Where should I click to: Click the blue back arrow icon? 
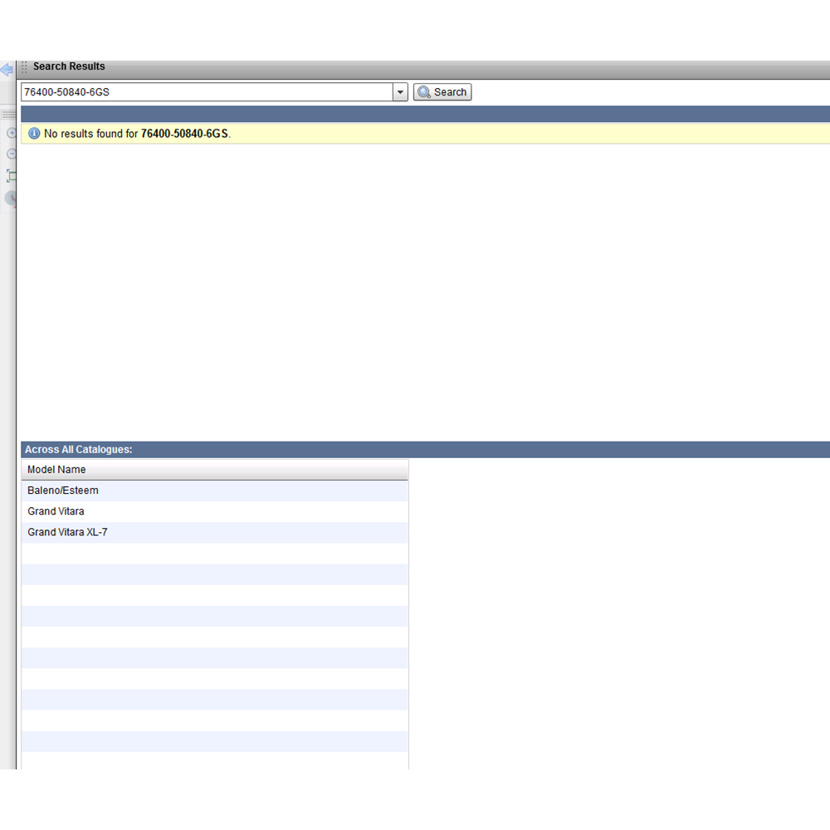click(7, 70)
